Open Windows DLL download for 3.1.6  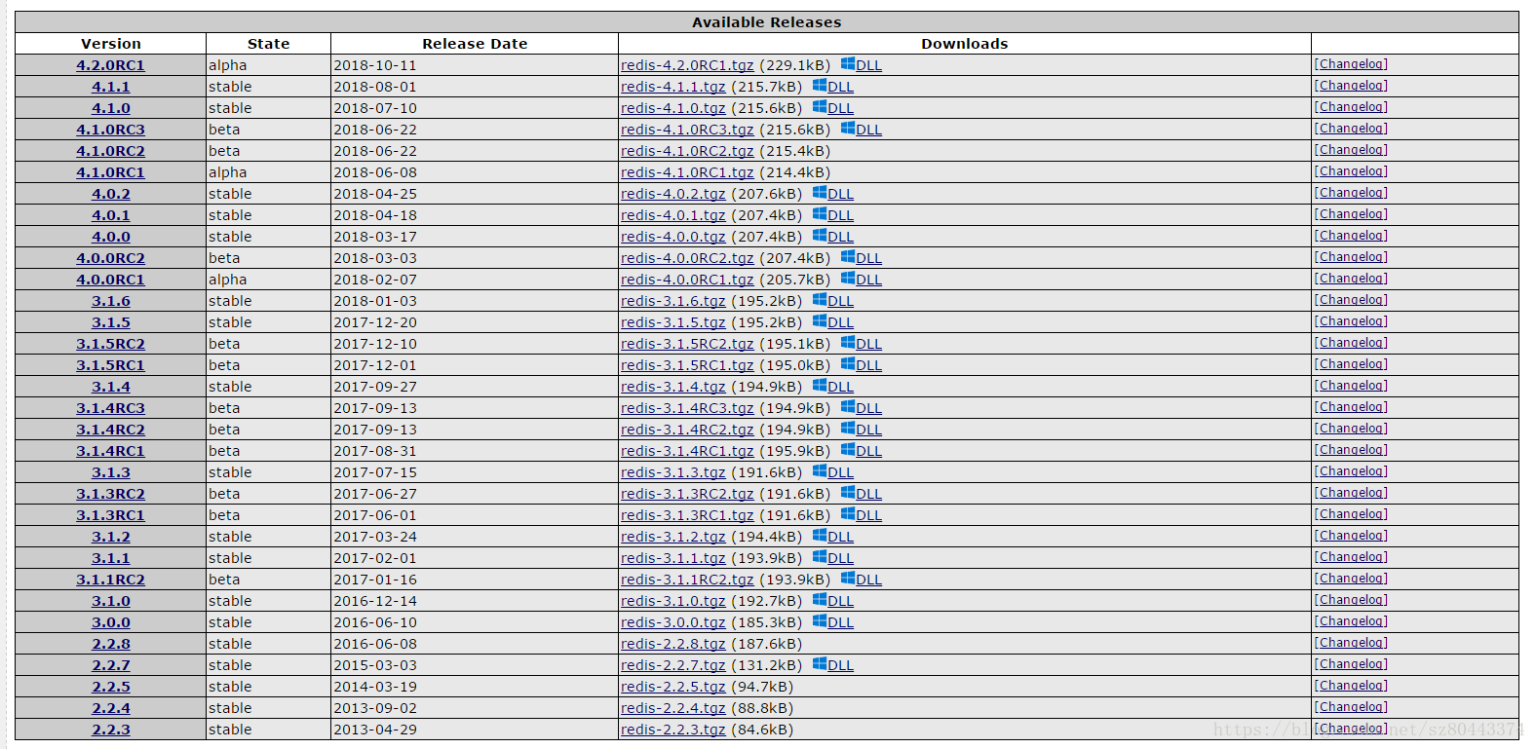click(833, 301)
